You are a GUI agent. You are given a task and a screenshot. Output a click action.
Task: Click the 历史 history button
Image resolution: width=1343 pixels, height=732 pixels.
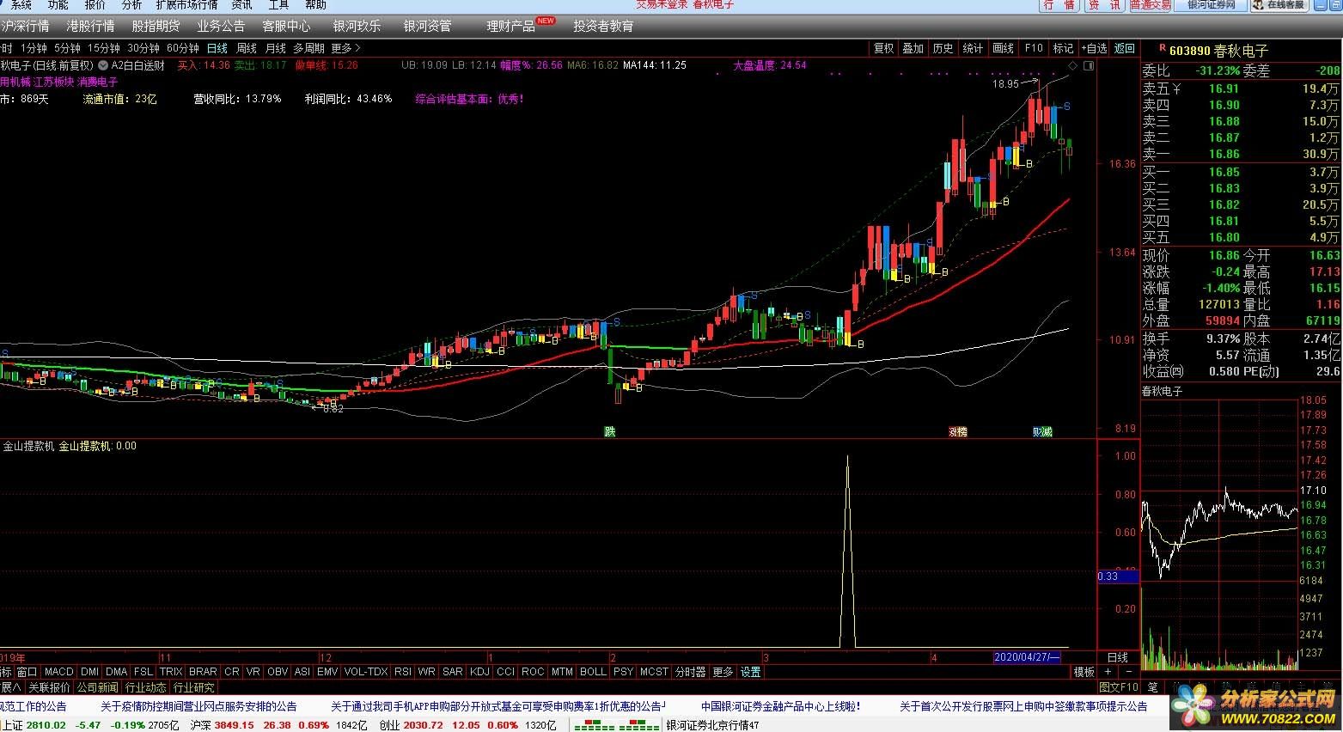(943, 48)
